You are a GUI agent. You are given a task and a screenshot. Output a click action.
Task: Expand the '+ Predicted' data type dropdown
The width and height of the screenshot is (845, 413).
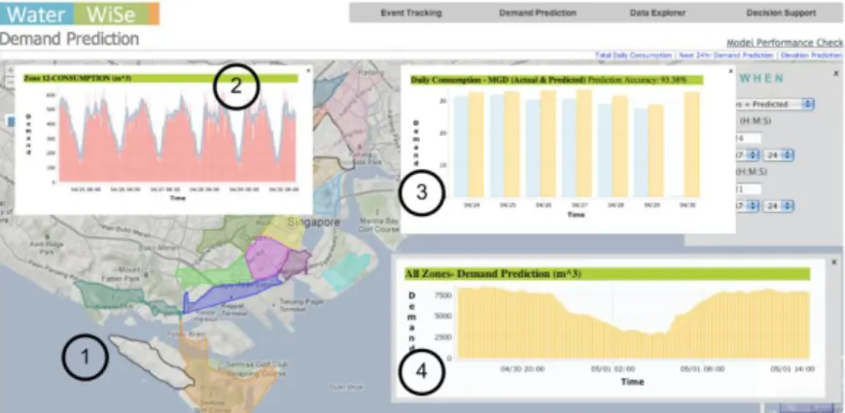(776, 104)
